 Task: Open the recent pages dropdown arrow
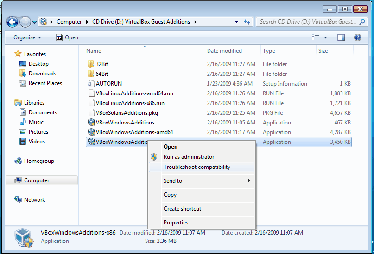point(35,22)
